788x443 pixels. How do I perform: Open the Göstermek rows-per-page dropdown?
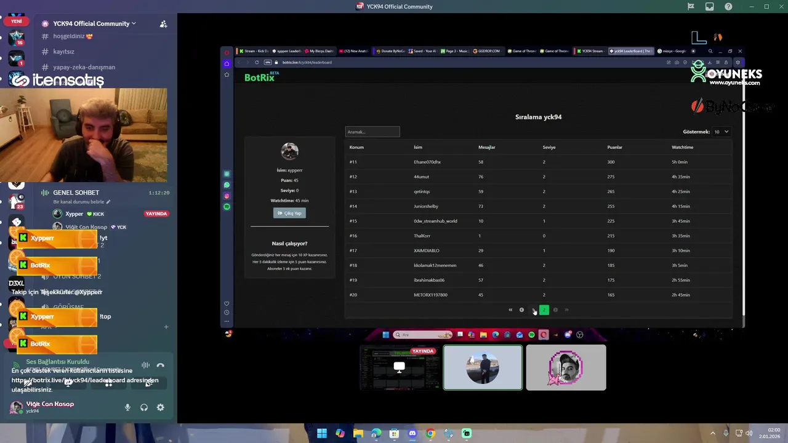tap(721, 132)
